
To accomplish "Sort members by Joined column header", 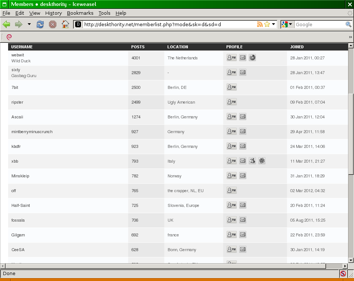I will [297, 47].
